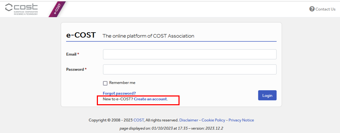
Task: Follow the Create an account link
Action: [x=151, y=99]
